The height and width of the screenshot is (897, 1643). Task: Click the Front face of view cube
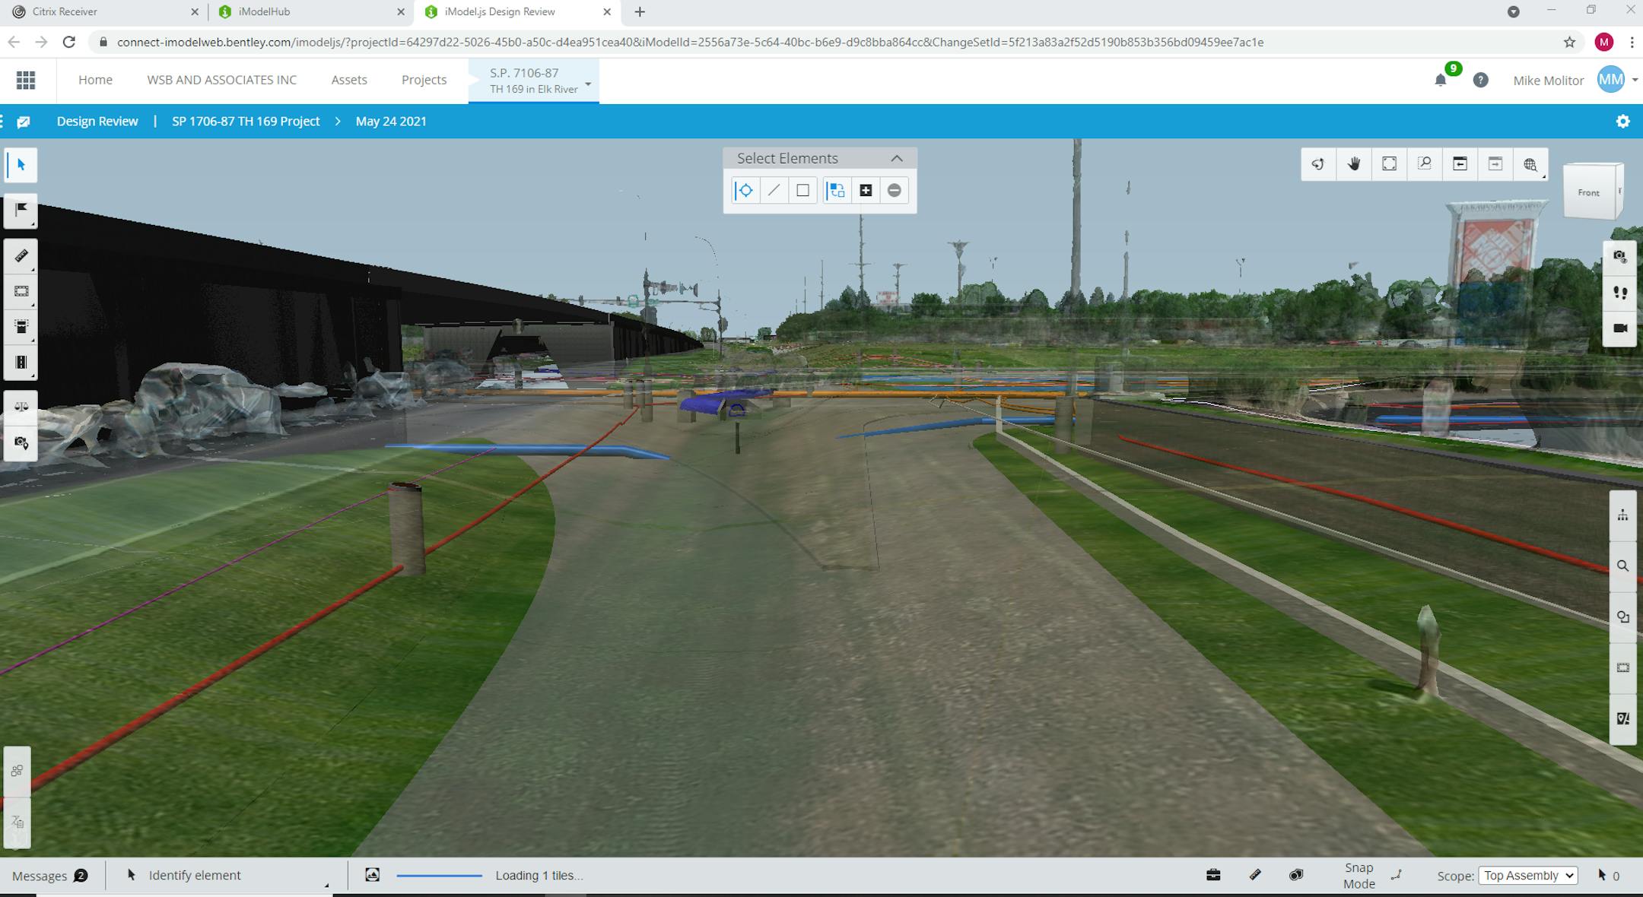click(1588, 192)
